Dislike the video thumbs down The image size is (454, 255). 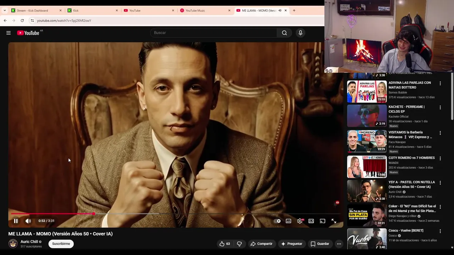coord(239,244)
